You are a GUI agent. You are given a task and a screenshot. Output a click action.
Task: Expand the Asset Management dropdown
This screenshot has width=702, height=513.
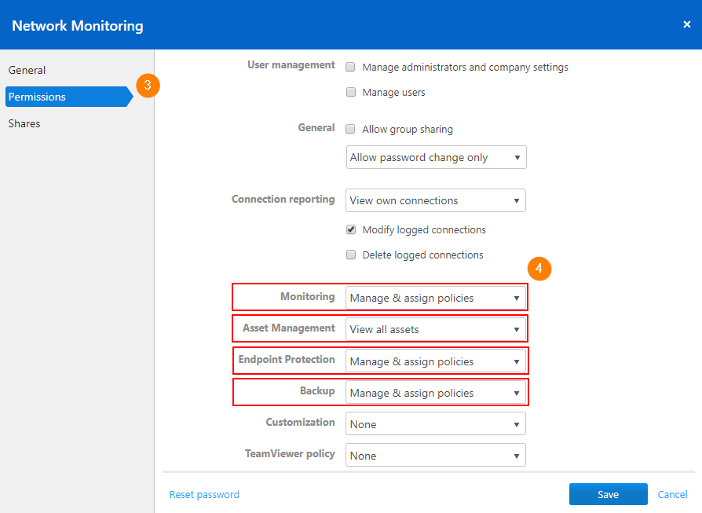436,329
